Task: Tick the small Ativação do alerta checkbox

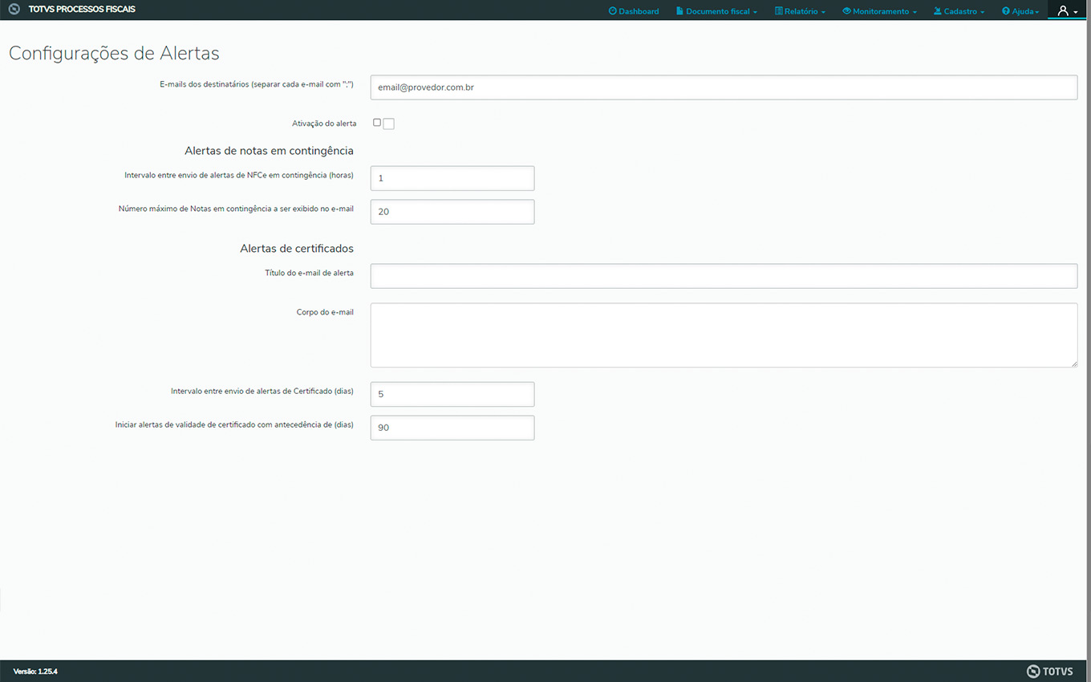Action: coord(377,123)
